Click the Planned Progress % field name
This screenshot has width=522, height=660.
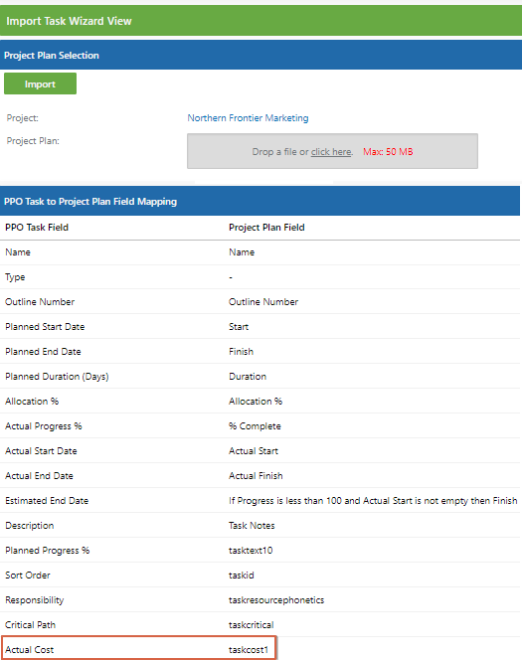47,550
